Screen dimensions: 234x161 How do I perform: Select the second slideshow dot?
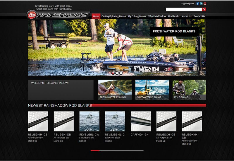(x=117, y=73)
